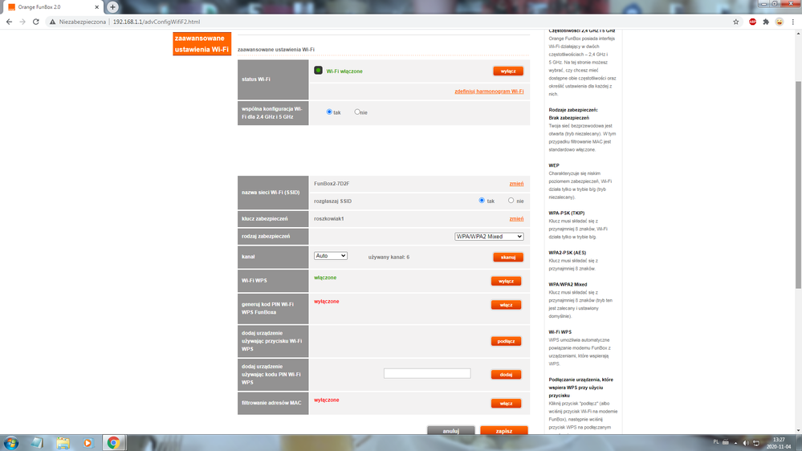802x451 pixels.
Task: Click zmień link next to FunBox2-7D2F SSID
Action: (516, 184)
